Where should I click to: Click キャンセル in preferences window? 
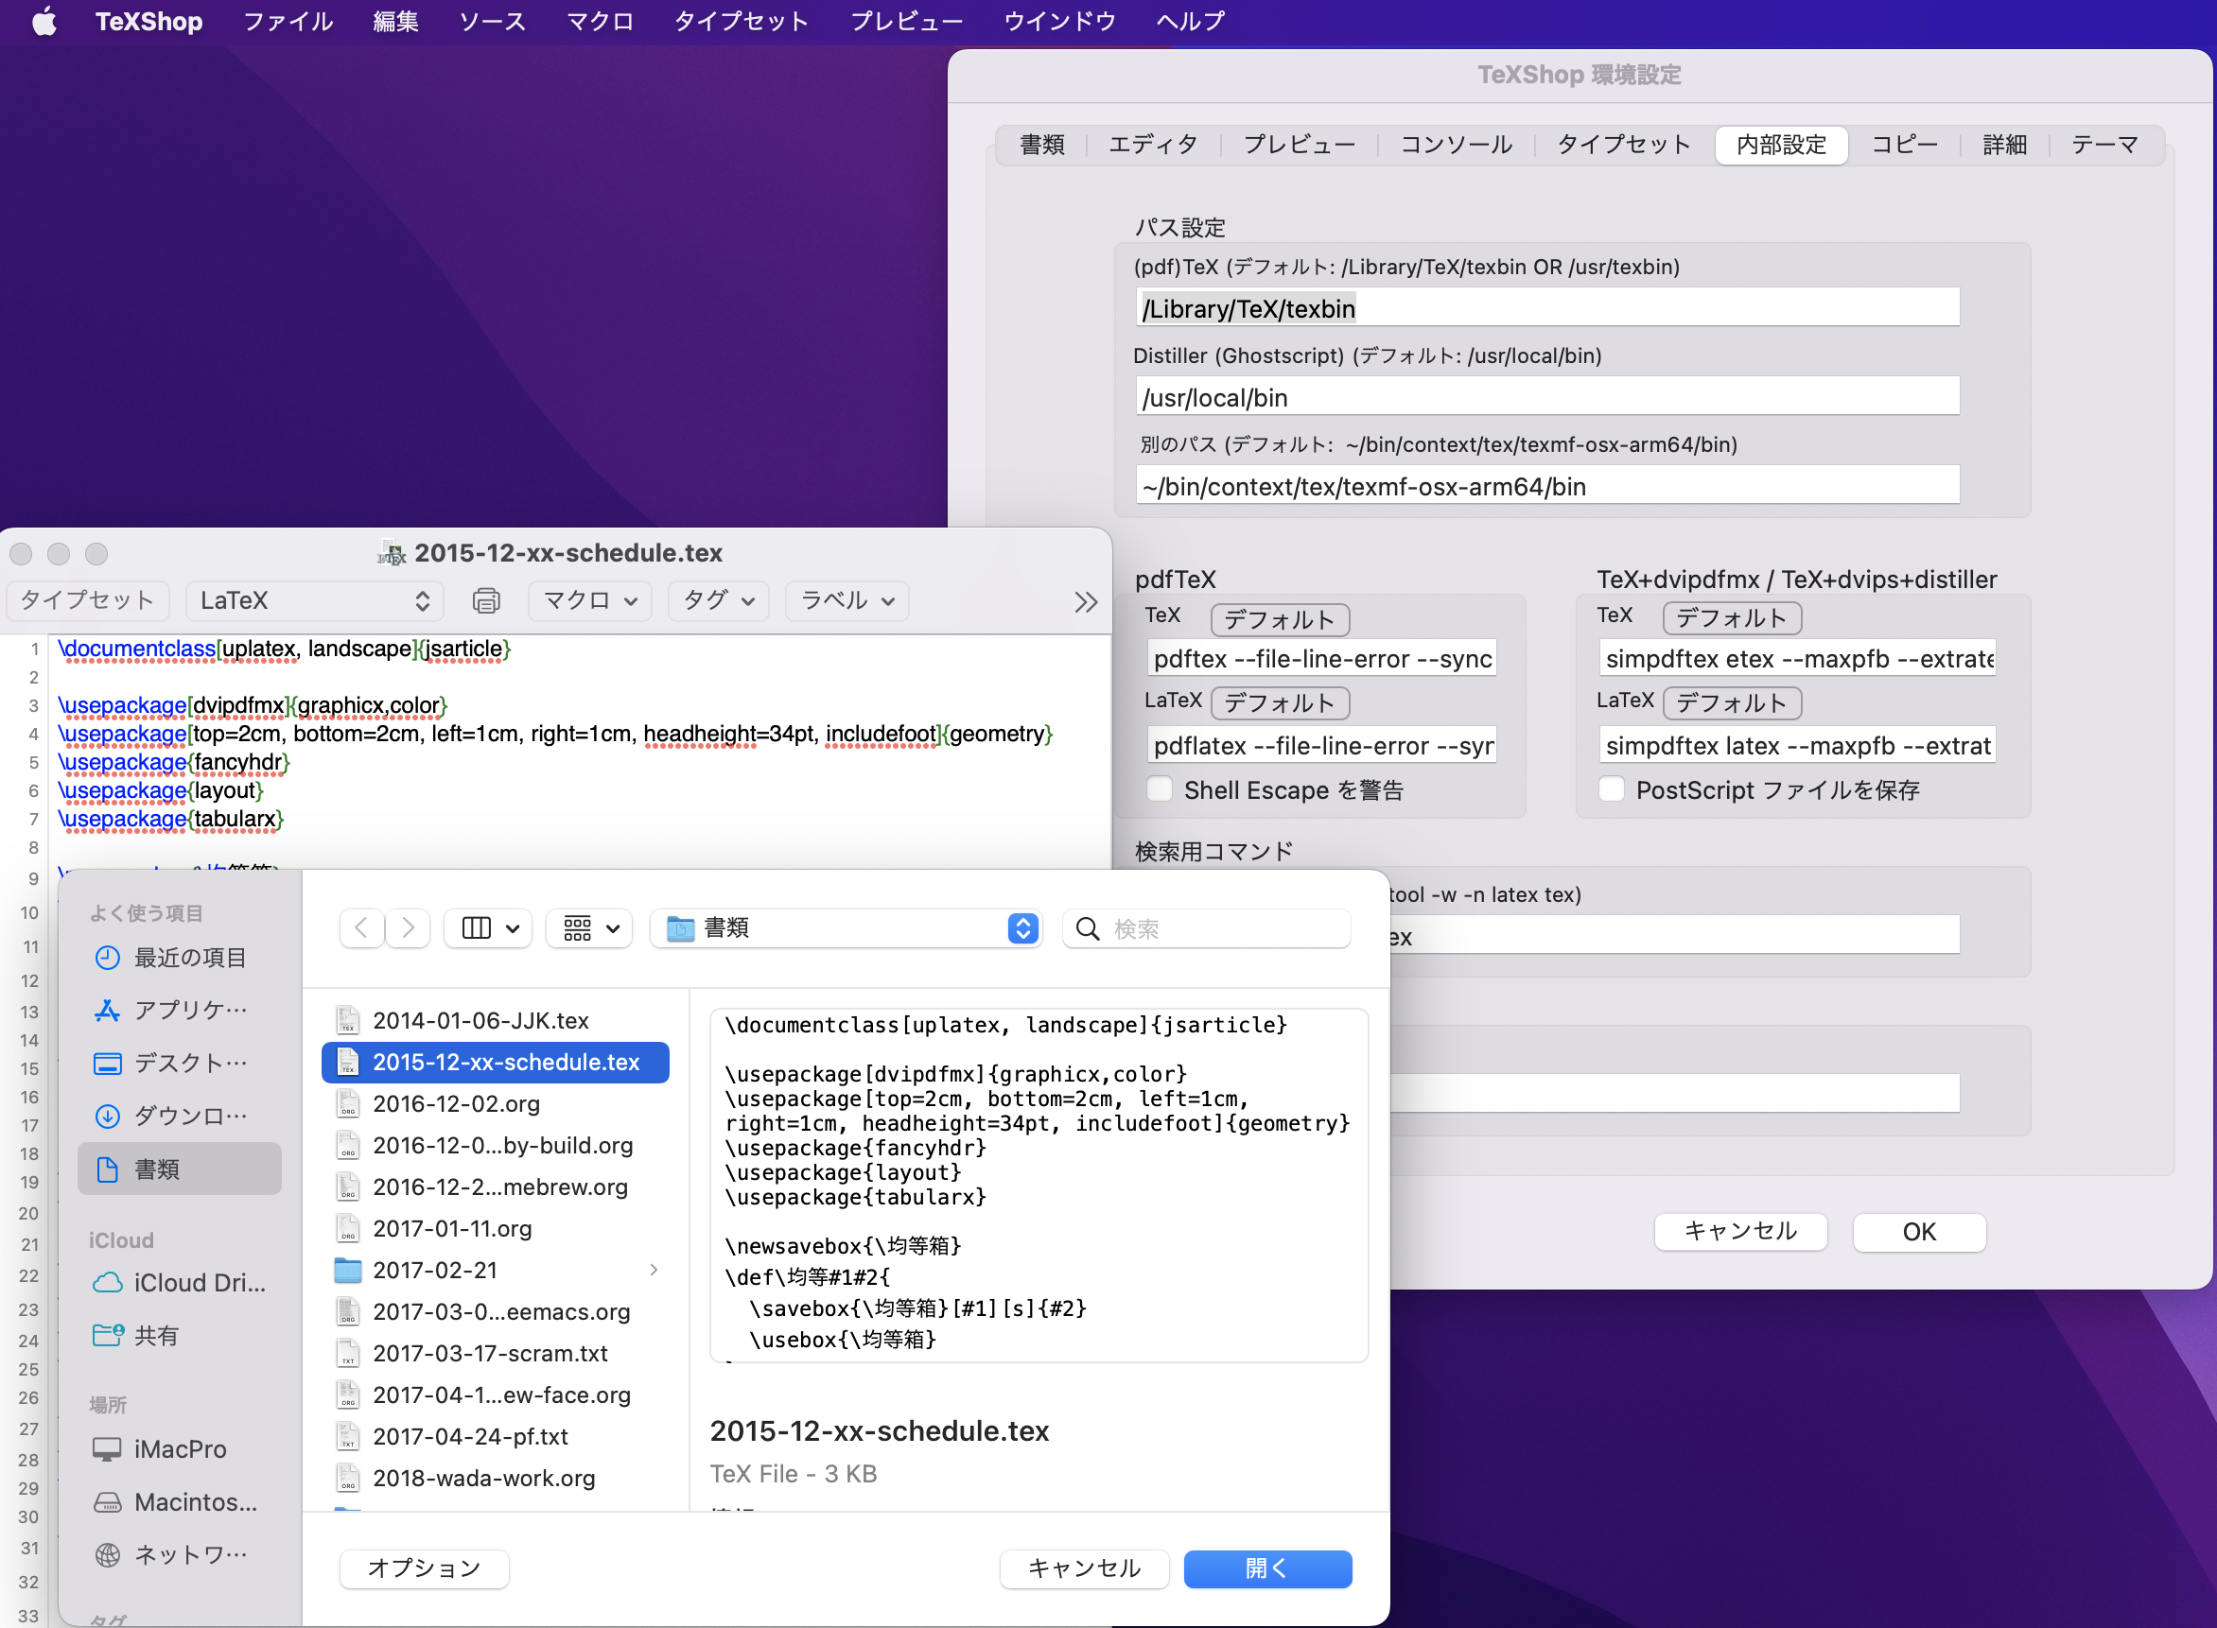coord(1740,1232)
